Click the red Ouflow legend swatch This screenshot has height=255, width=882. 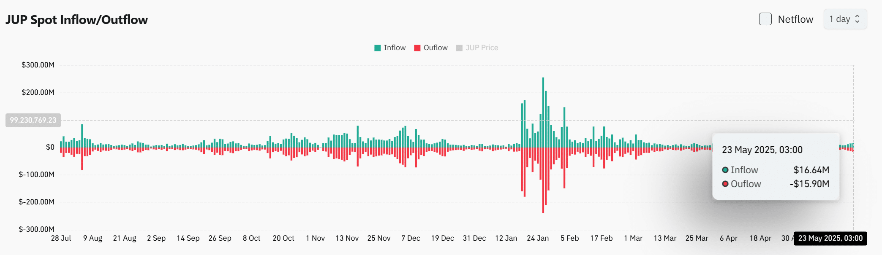click(x=417, y=48)
